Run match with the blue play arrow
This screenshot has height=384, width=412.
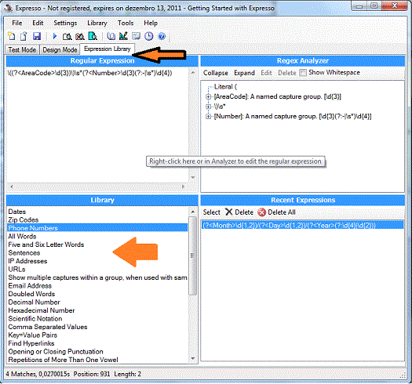pyautogui.click(x=55, y=36)
